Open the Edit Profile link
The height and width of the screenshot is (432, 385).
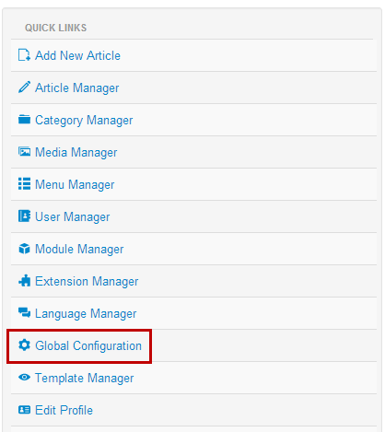(64, 410)
